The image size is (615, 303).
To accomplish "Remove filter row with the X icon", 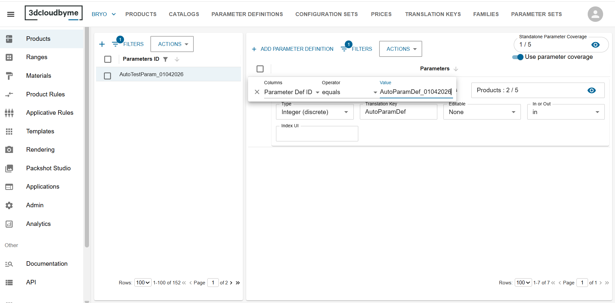I will pos(257,92).
